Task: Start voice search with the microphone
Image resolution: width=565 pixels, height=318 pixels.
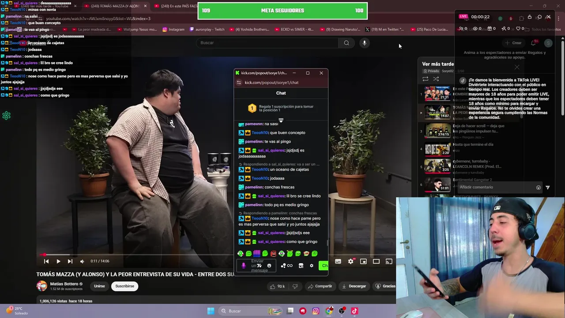Action: point(364,43)
